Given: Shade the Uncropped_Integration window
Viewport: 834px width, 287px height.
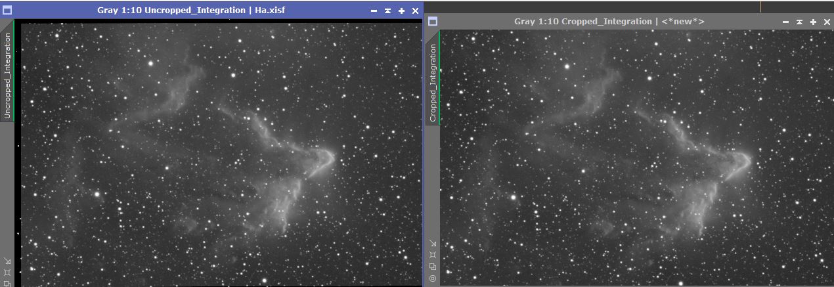Looking at the screenshot, I should [x=387, y=11].
